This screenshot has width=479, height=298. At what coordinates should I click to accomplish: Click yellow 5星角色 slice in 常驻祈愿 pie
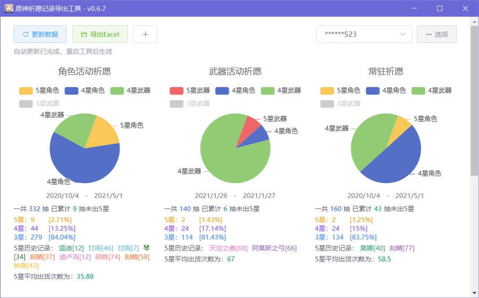[x=400, y=129]
